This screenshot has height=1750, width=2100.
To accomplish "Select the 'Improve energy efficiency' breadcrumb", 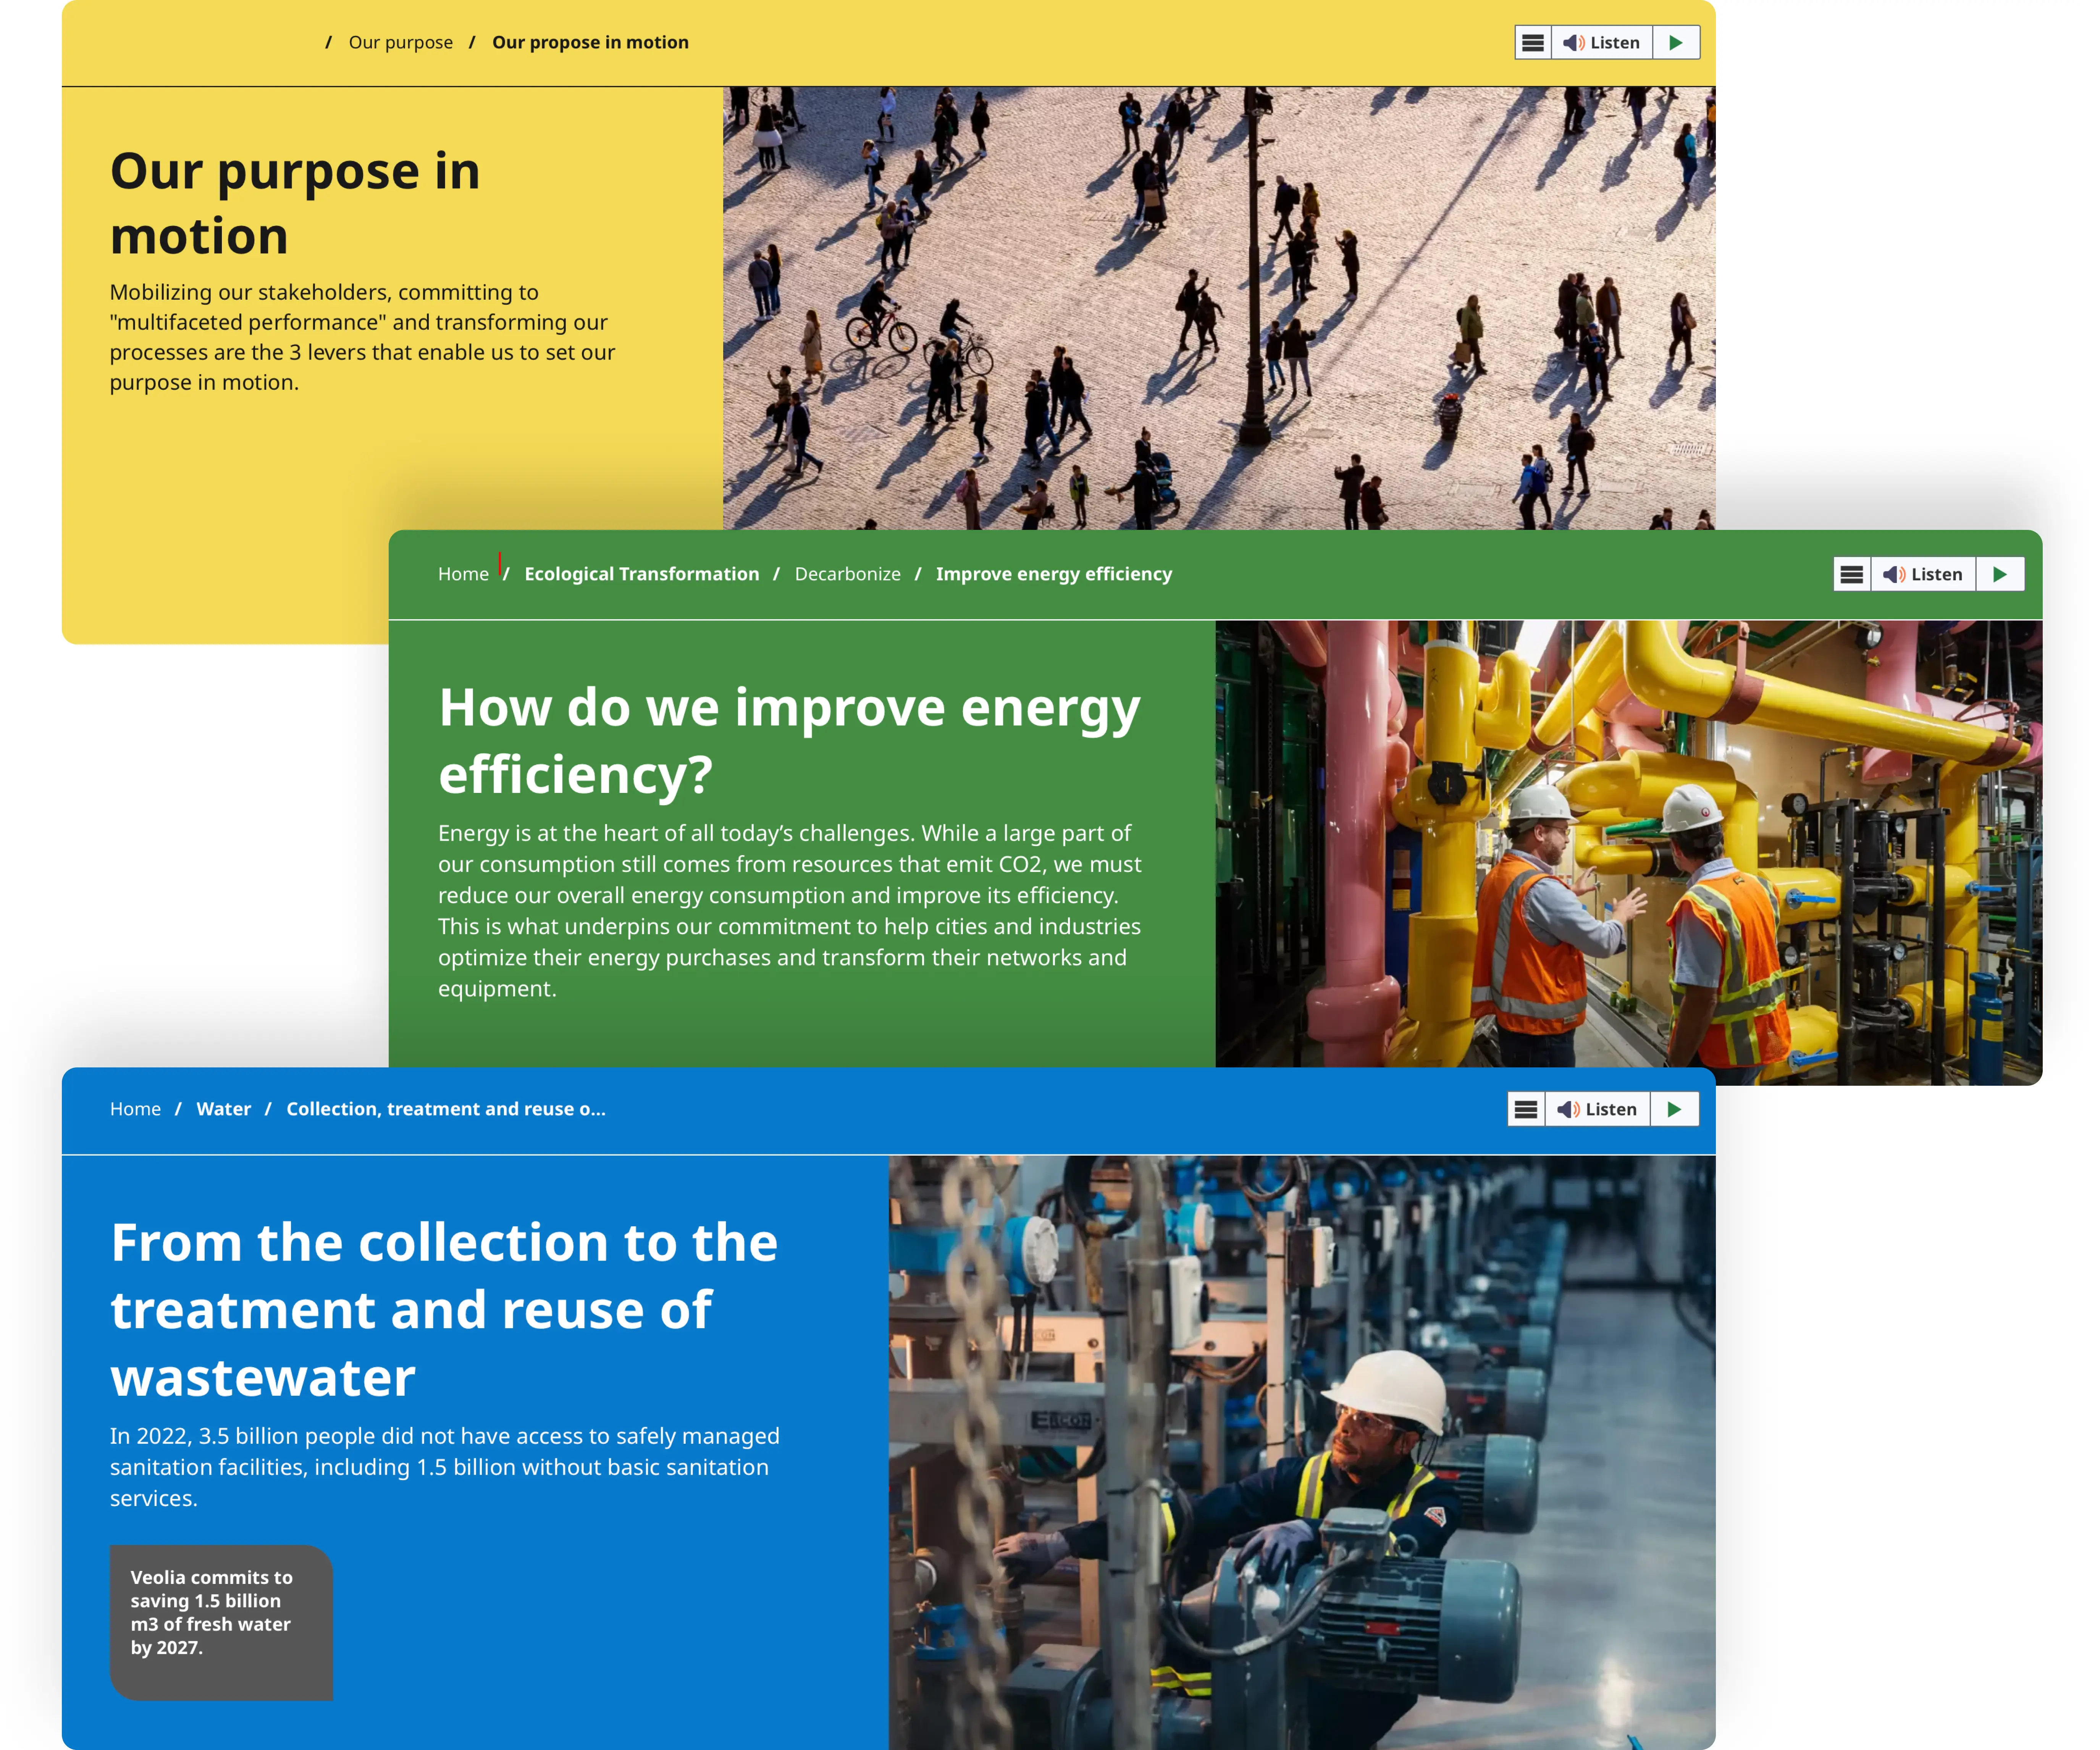I will pos(1054,574).
